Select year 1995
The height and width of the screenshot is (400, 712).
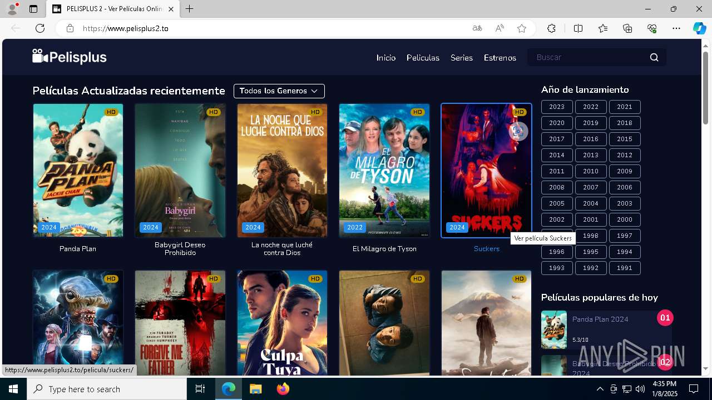tap(591, 252)
